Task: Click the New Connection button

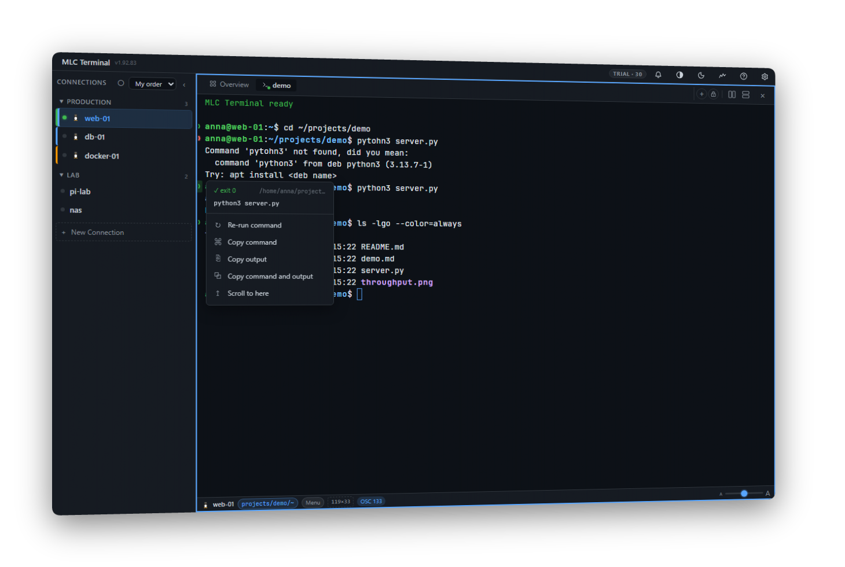Action: (x=123, y=233)
